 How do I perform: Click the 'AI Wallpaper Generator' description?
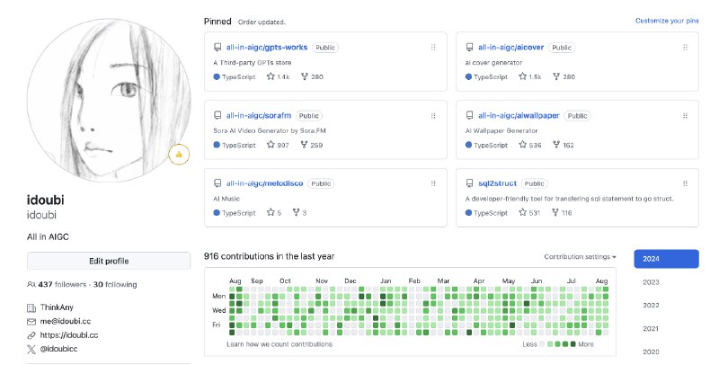click(502, 130)
